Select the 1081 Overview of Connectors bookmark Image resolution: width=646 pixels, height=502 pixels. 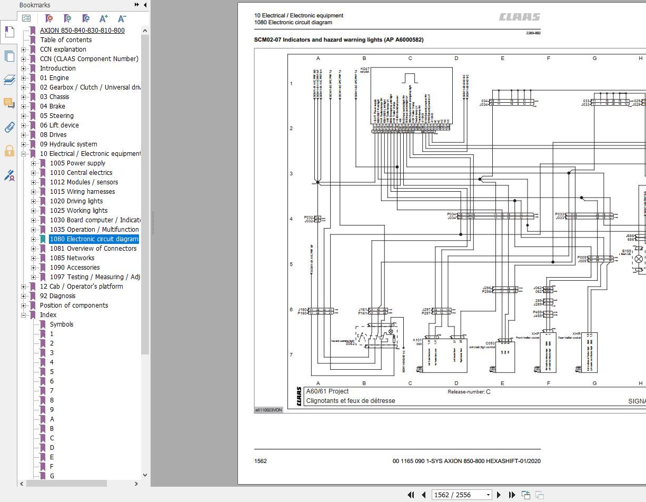coord(93,249)
